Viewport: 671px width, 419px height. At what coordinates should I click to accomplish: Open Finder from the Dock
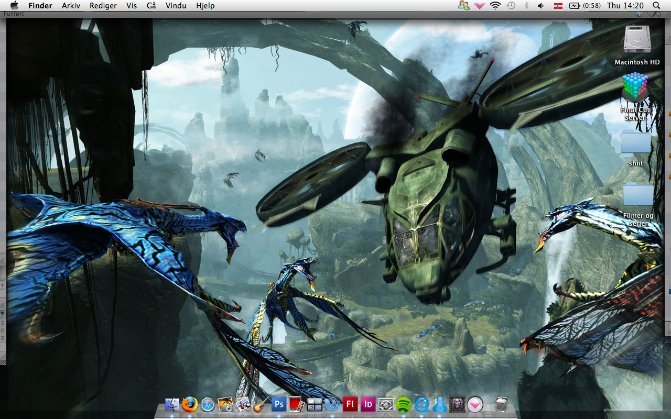172,404
